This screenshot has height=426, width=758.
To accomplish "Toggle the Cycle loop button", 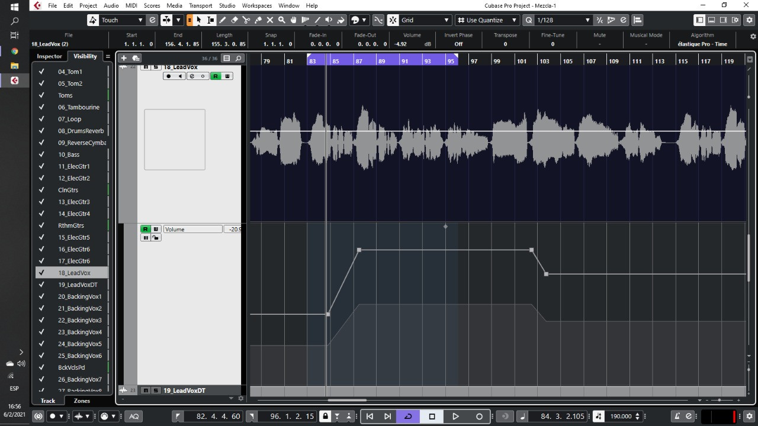I will pos(408,416).
